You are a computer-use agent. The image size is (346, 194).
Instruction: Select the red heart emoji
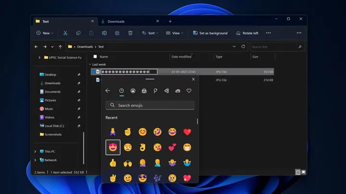coord(187,132)
